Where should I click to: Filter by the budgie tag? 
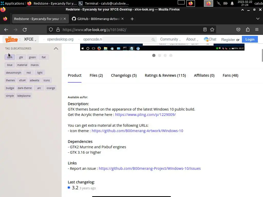pos(10,88)
